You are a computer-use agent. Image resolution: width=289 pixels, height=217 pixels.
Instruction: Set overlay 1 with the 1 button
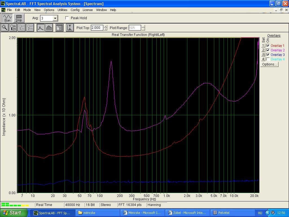(x=263, y=45)
